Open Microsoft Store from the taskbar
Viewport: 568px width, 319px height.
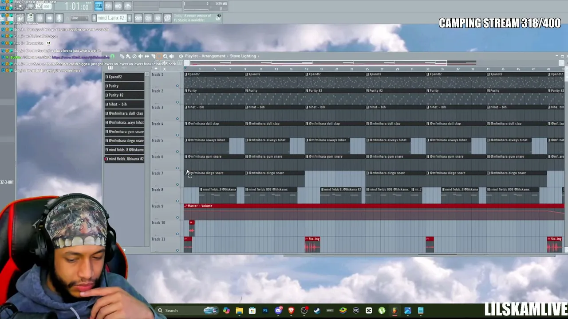point(252,311)
